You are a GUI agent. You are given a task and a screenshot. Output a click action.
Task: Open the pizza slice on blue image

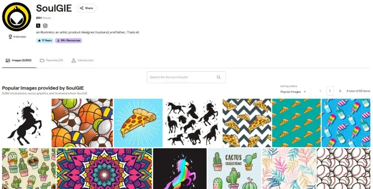click(138, 123)
